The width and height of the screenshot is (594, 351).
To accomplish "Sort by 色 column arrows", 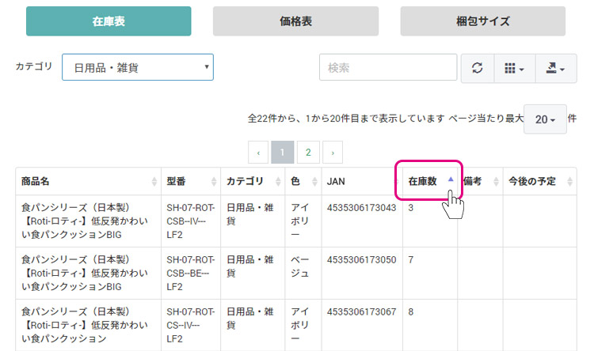I will point(314,182).
